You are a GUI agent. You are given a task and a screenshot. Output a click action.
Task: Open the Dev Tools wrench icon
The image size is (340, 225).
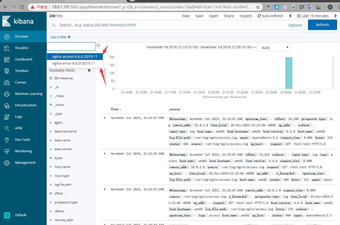(x=7, y=140)
